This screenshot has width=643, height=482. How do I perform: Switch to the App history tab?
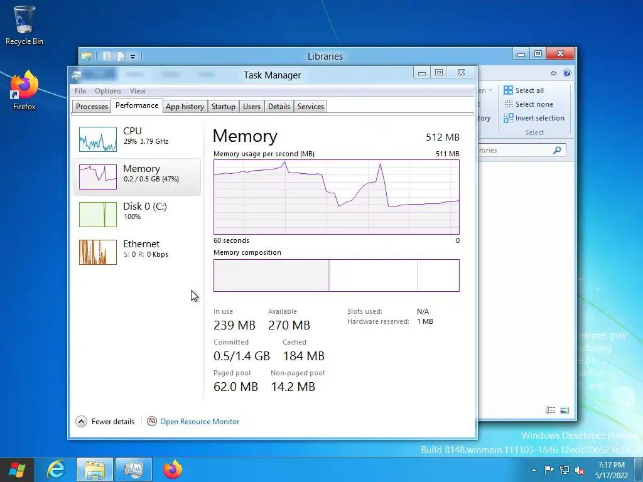pyautogui.click(x=185, y=107)
